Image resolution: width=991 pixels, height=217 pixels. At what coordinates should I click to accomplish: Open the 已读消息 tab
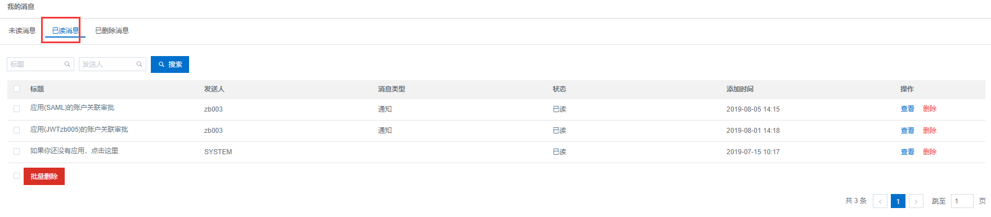[x=65, y=31]
